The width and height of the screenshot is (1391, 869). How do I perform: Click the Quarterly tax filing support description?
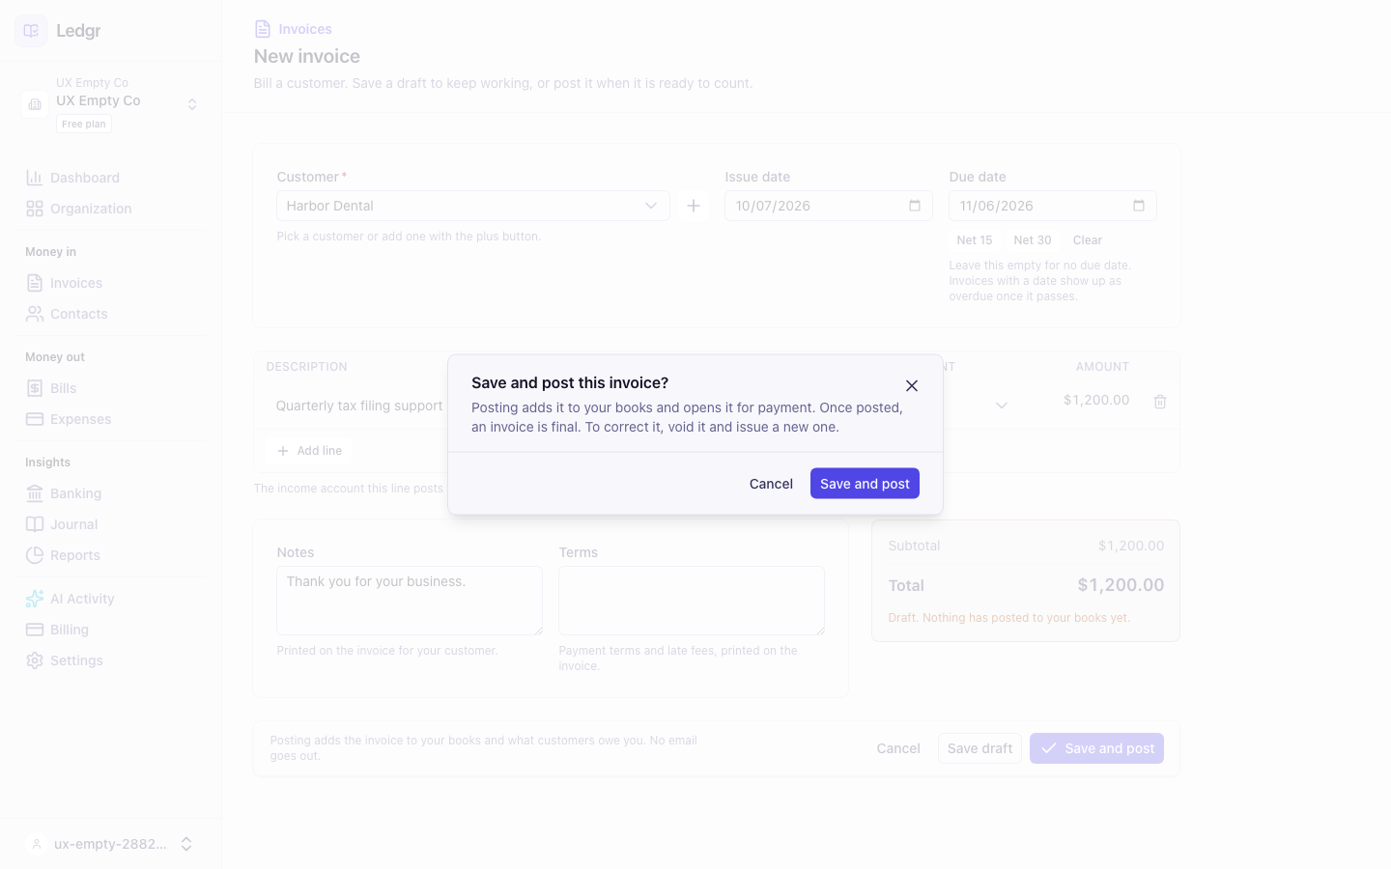359,406
